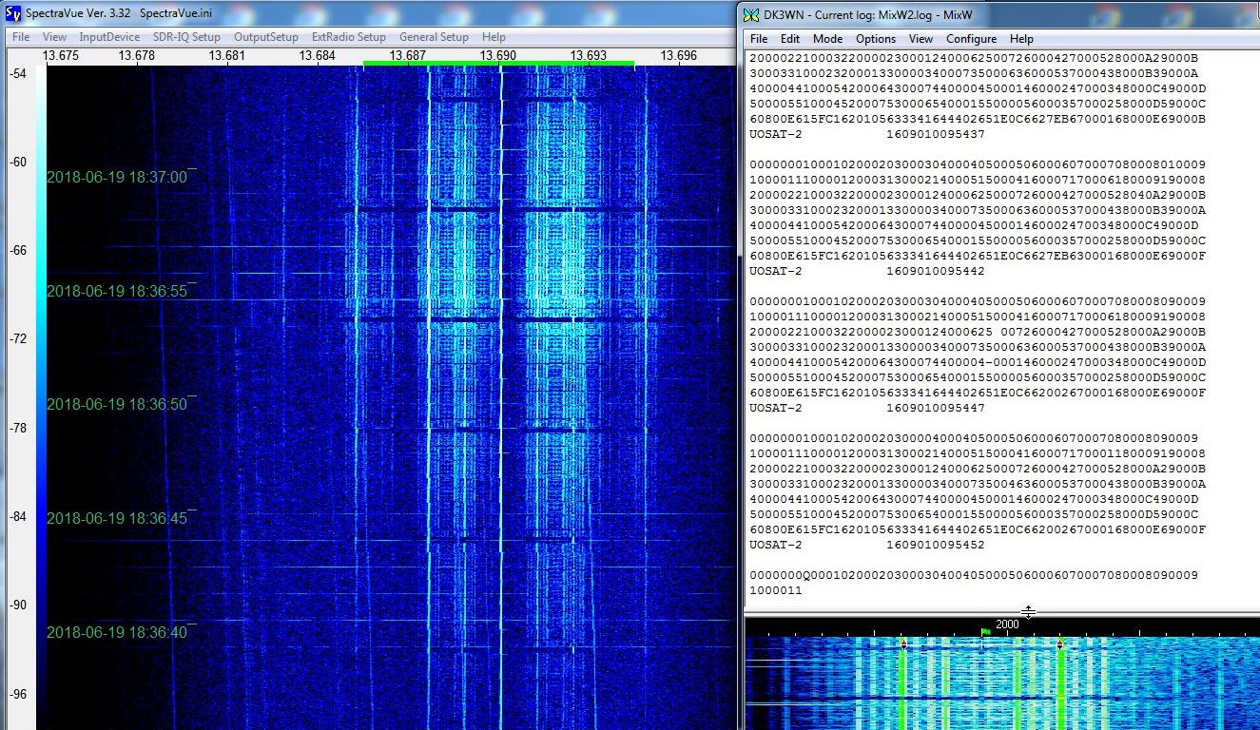
Task: Open the Mode menu in MixW
Action: point(827,39)
